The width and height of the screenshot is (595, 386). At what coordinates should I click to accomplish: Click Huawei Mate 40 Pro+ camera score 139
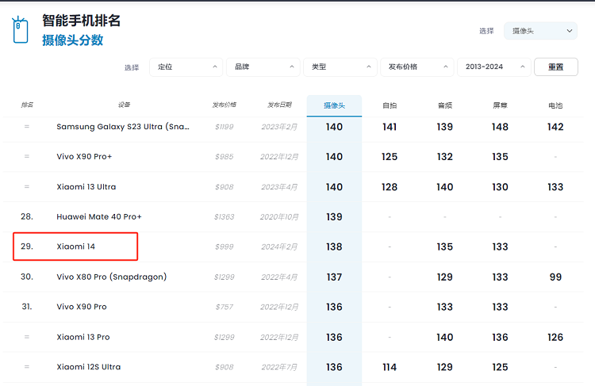coord(334,217)
